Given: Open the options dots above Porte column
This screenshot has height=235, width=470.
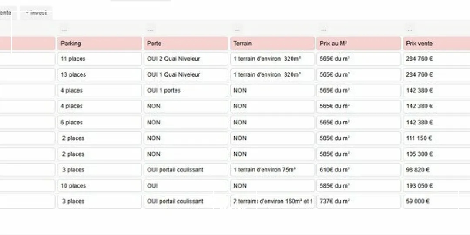Looking at the screenshot, I should [151, 30].
